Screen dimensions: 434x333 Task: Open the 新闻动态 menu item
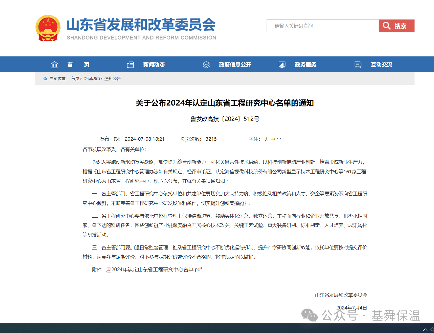(154, 65)
